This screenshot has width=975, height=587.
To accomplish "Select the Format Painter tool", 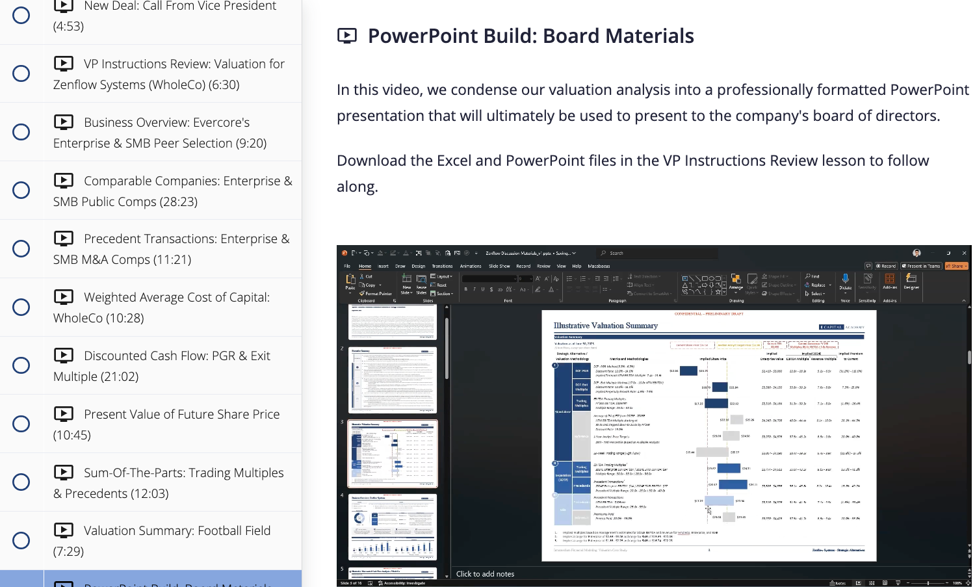I will coord(376,293).
